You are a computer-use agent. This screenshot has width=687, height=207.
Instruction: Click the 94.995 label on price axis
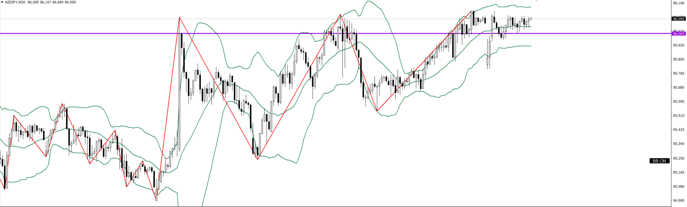(x=678, y=201)
